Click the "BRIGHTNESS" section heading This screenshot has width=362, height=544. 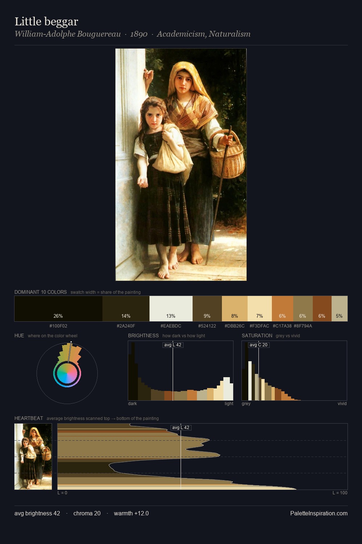click(x=143, y=335)
